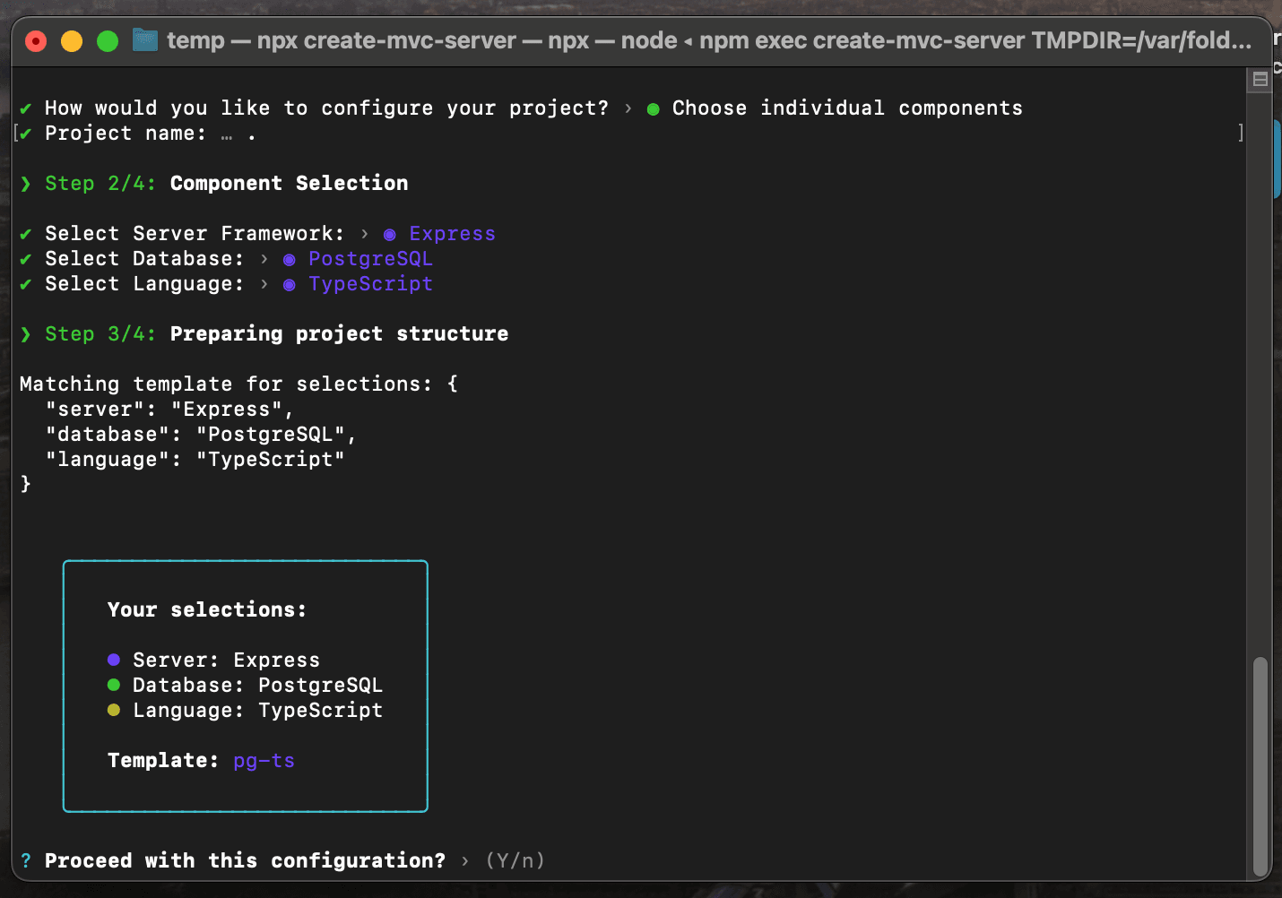Click the chevron after configure your project question
Image resolution: width=1282 pixels, height=898 pixels.
tap(628, 108)
